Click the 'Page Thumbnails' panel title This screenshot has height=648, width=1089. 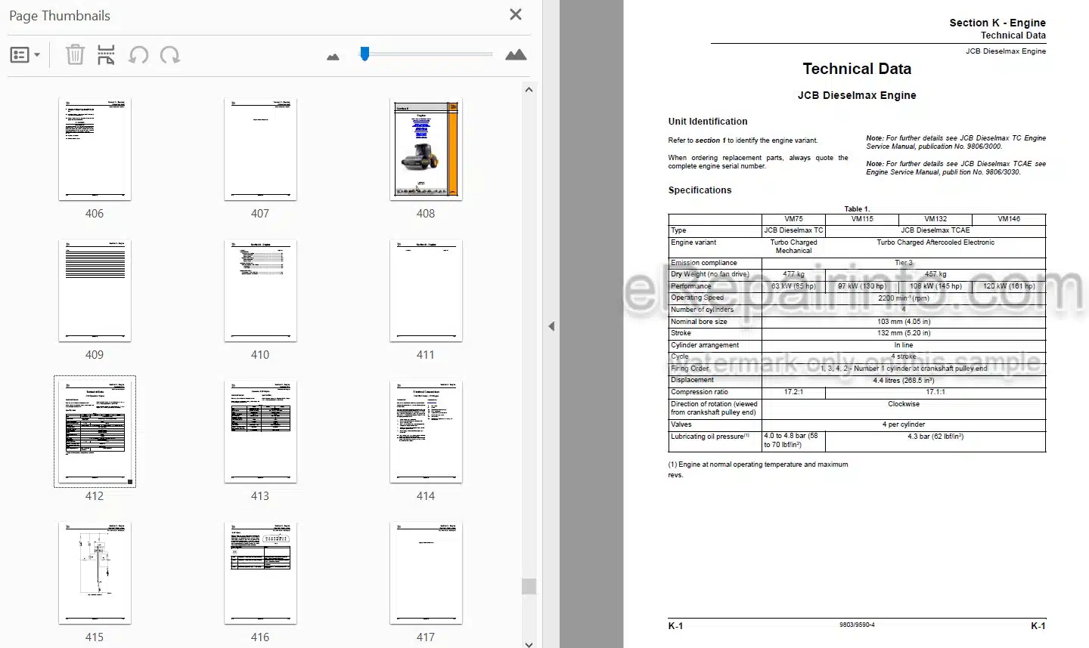tap(60, 16)
